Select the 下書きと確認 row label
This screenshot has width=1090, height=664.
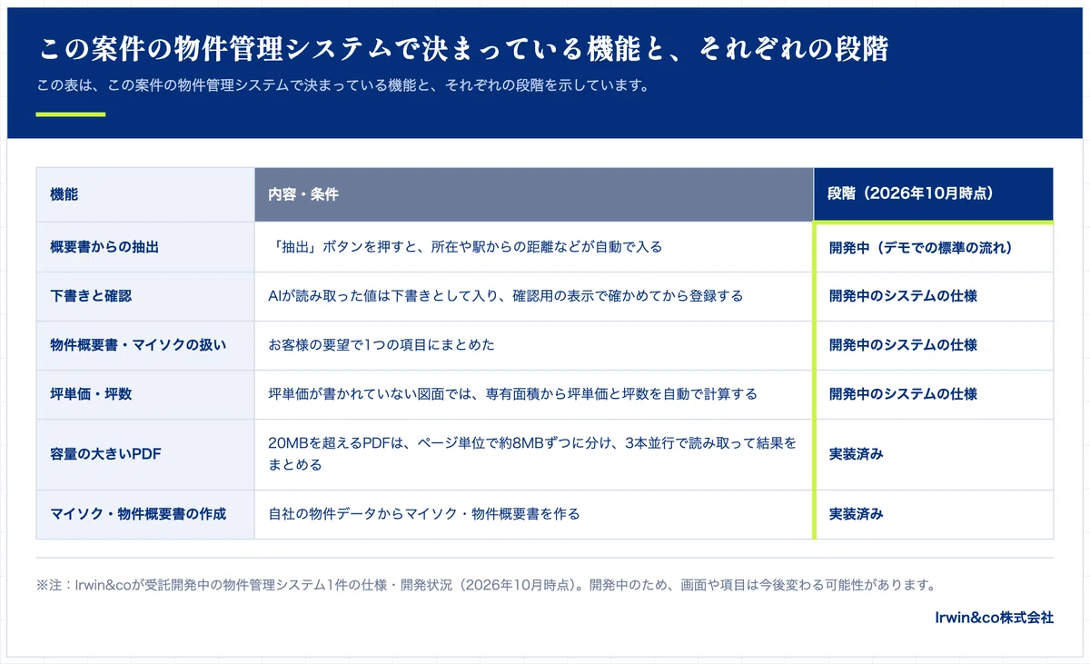pyautogui.click(x=91, y=296)
